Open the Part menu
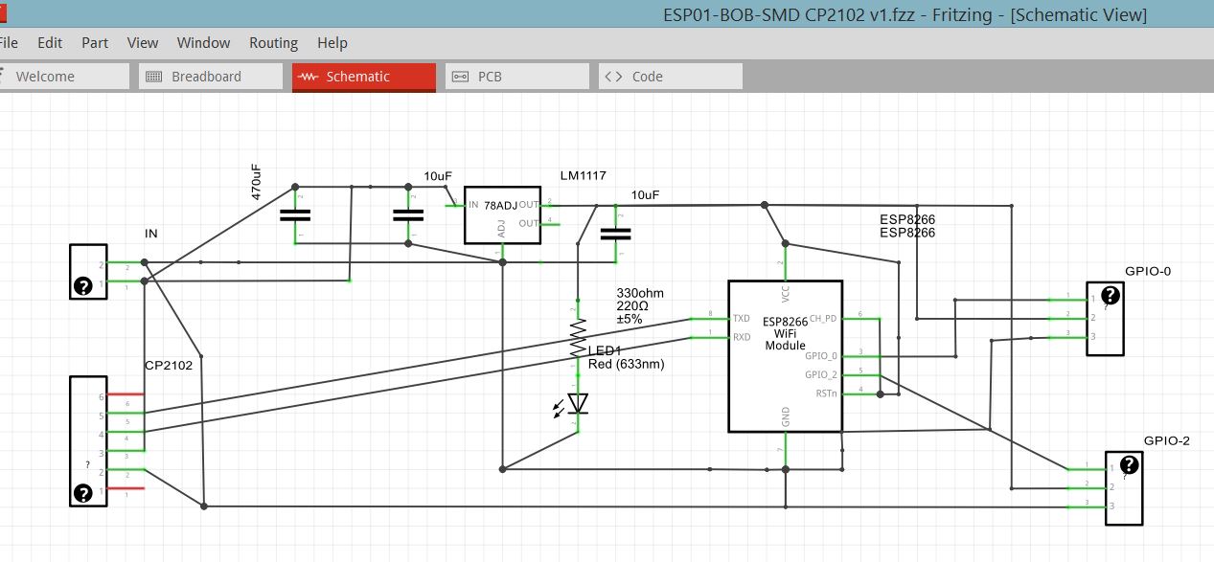 click(x=95, y=43)
